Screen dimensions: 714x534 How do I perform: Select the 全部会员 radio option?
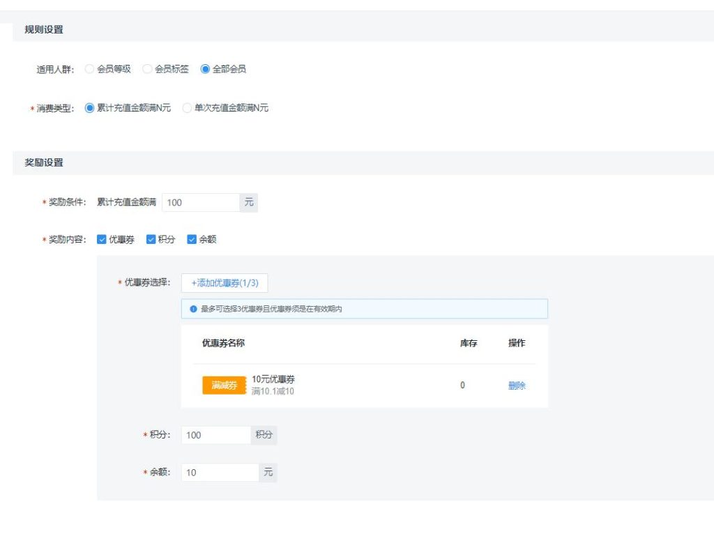click(x=205, y=69)
